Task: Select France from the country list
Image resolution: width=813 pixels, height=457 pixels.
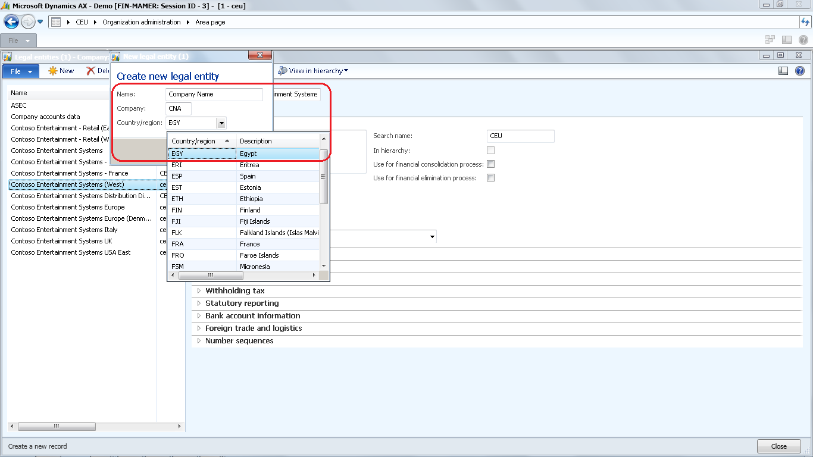Action: 244,244
